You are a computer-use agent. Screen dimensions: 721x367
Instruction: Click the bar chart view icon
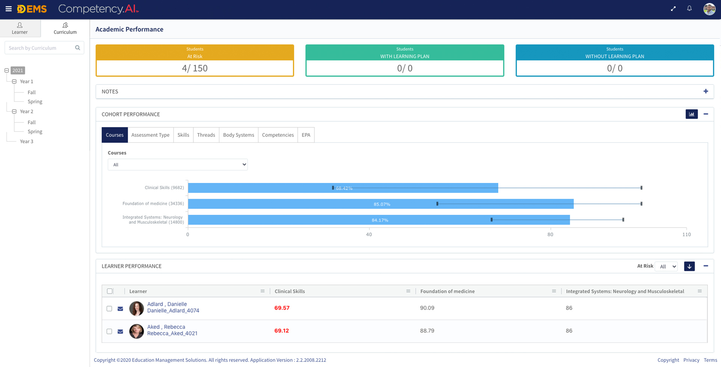coord(691,114)
